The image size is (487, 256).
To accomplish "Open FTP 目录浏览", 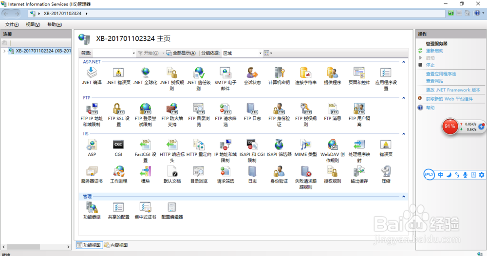I will click(199, 115).
